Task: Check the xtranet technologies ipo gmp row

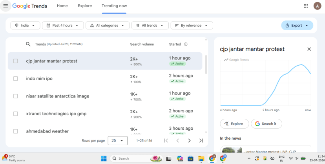Action: [x=16, y=114]
